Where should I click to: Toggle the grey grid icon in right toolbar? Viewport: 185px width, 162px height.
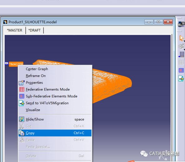[181, 62]
